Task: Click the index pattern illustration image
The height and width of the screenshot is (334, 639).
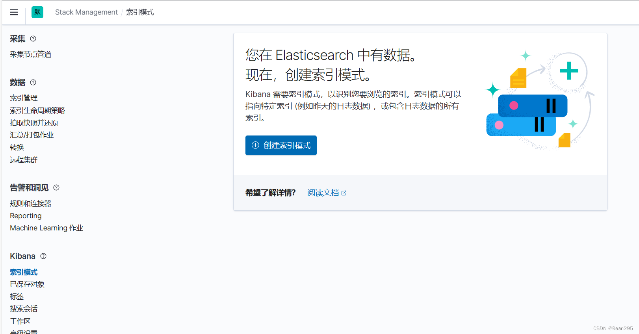Action: tap(540, 100)
